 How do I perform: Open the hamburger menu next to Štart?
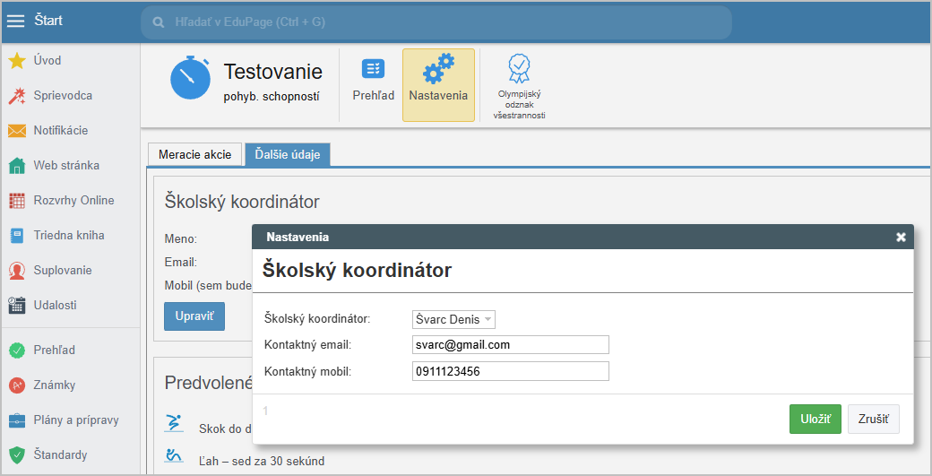pos(16,21)
